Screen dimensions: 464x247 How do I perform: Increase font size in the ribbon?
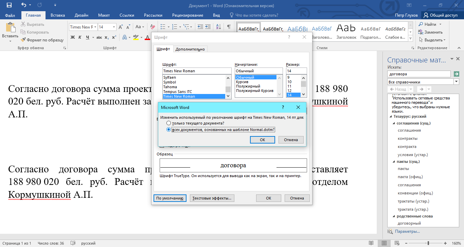[121, 27]
